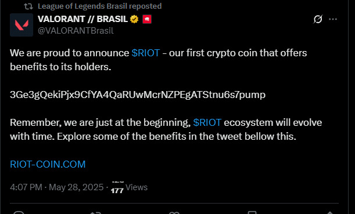This screenshot has height=214, width=355.
Task: Click the repost icon in action bar
Action: click(95, 212)
